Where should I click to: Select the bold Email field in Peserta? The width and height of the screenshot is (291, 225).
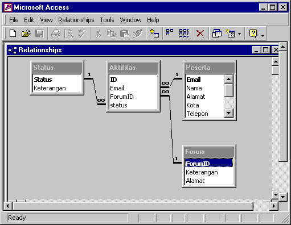coord(205,80)
